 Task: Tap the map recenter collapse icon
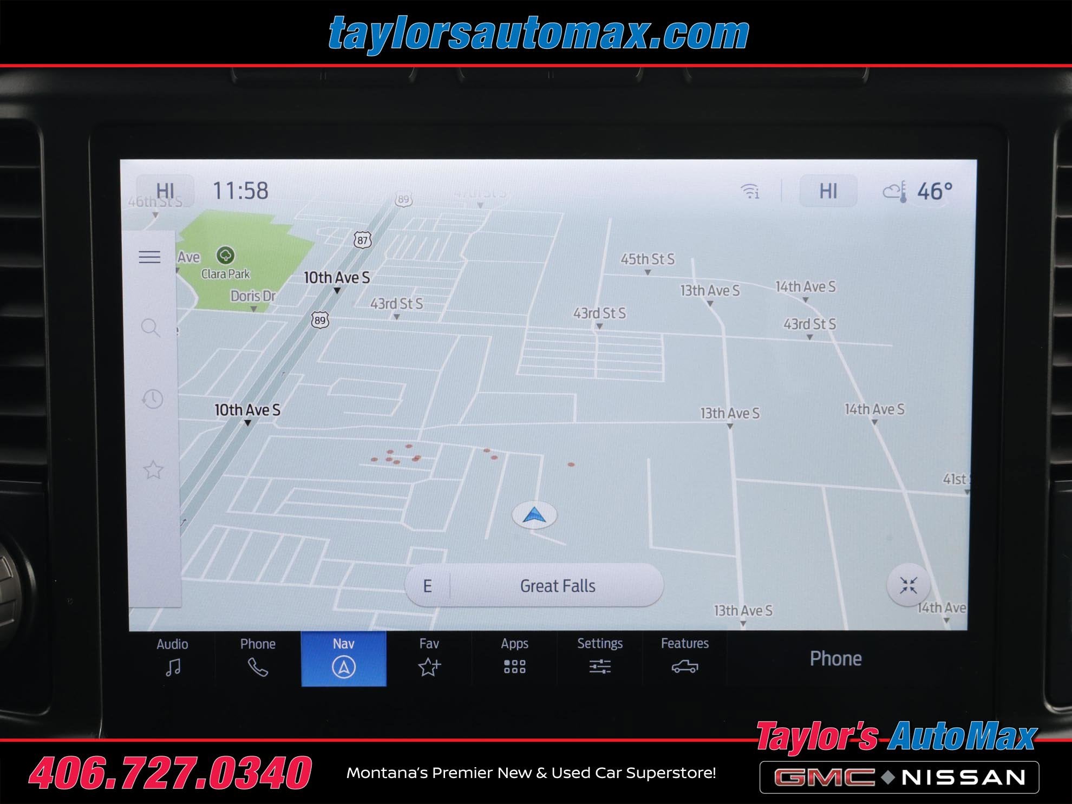pyautogui.click(x=908, y=585)
